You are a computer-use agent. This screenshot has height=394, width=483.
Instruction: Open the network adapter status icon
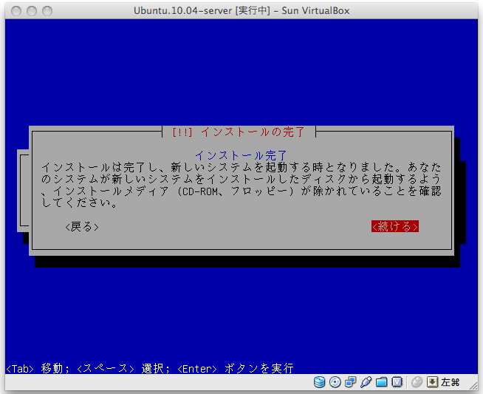(x=351, y=382)
